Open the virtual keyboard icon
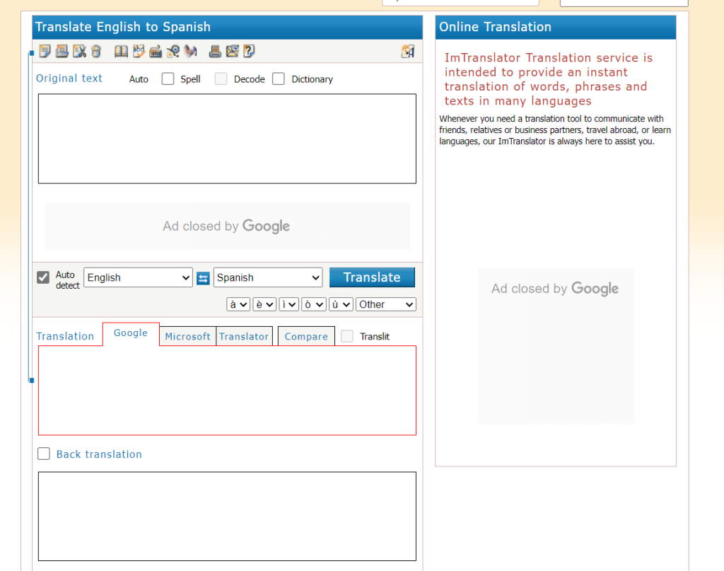 [x=156, y=51]
